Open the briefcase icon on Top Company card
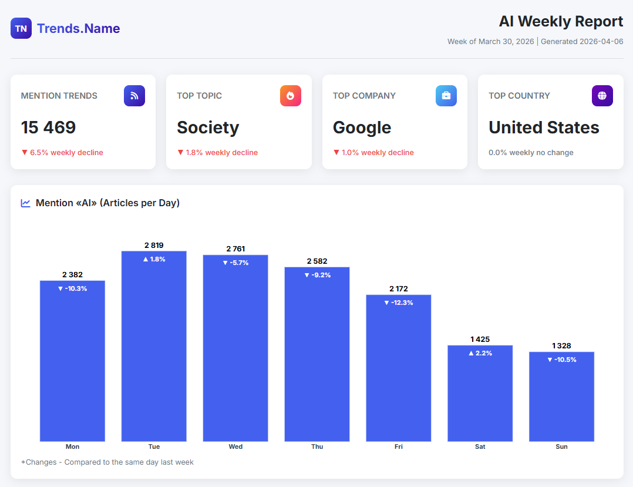Screen dimensions: 633x487 (x=446, y=96)
